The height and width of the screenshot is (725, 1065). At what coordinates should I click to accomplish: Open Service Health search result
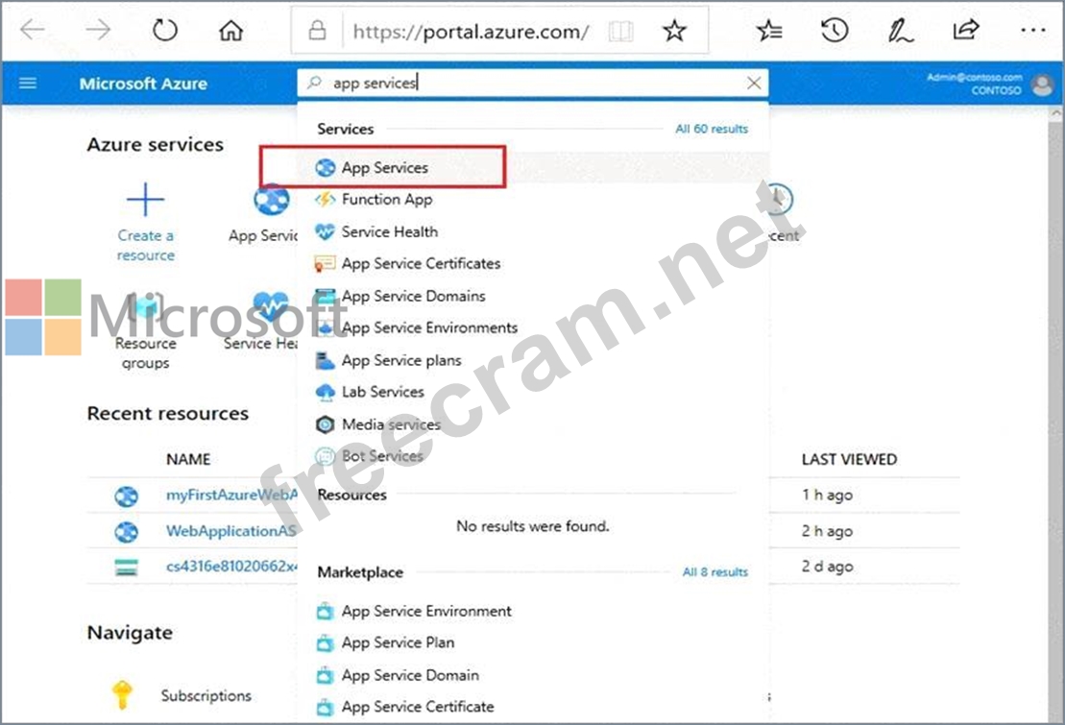point(389,231)
